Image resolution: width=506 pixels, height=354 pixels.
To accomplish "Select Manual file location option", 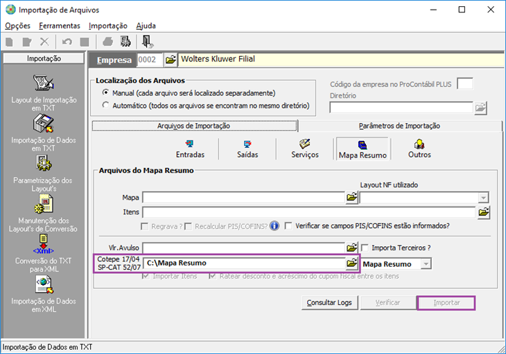I will pyautogui.click(x=105, y=93).
